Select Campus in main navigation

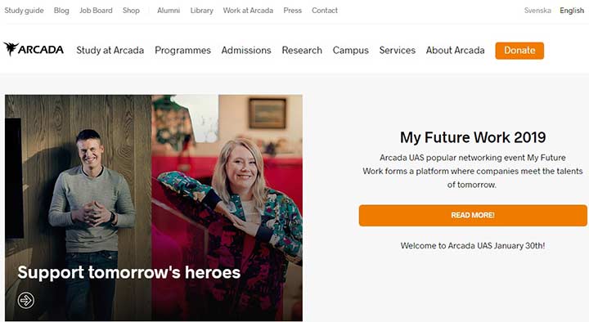click(x=350, y=51)
